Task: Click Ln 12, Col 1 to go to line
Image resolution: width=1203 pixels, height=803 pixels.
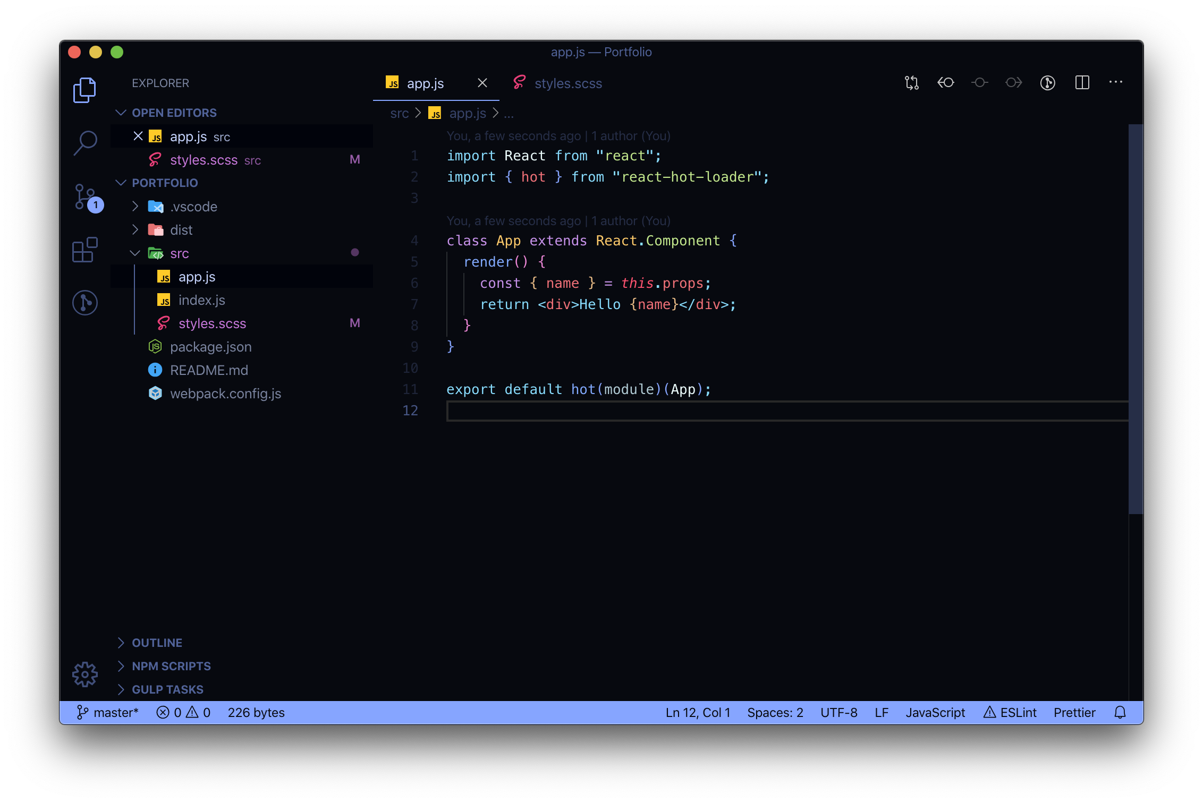Action: click(697, 712)
